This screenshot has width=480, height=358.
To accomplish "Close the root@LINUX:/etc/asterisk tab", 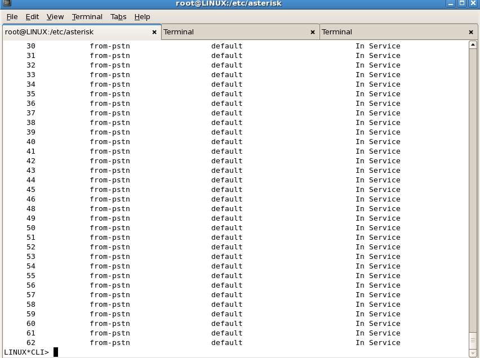I will [x=154, y=33].
